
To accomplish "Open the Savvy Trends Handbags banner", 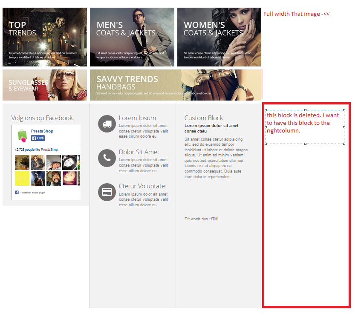I will click(x=176, y=85).
